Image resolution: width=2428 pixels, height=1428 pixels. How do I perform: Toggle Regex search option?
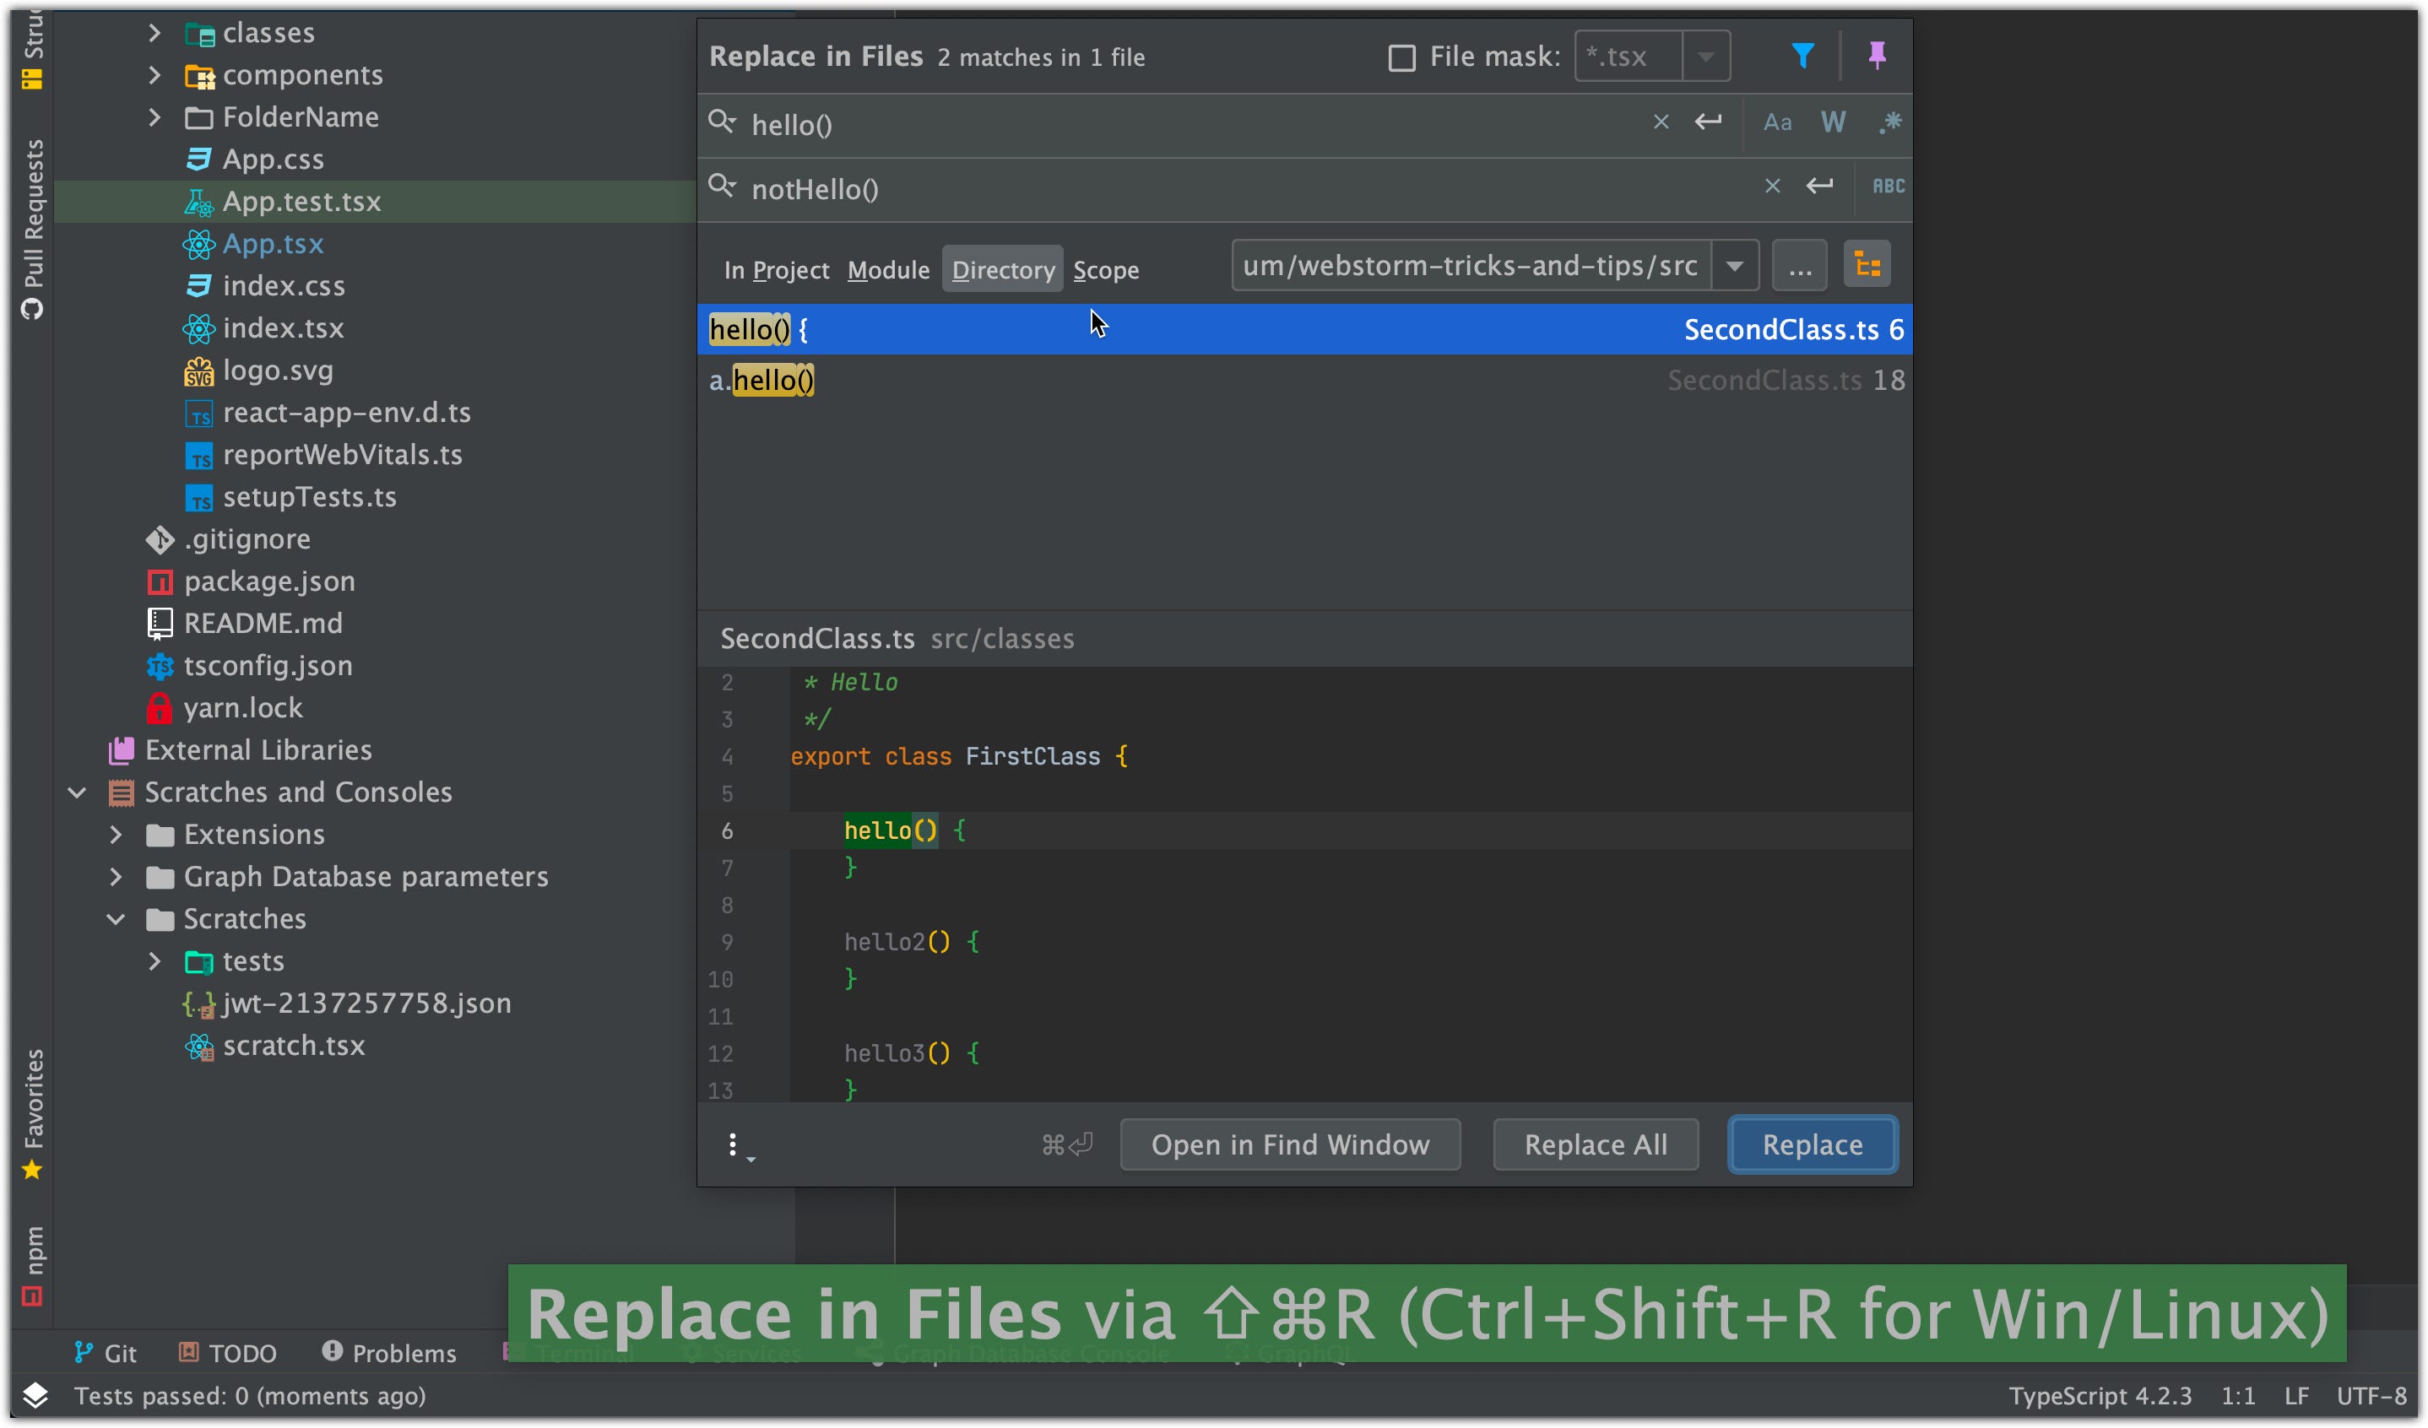(1889, 122)
